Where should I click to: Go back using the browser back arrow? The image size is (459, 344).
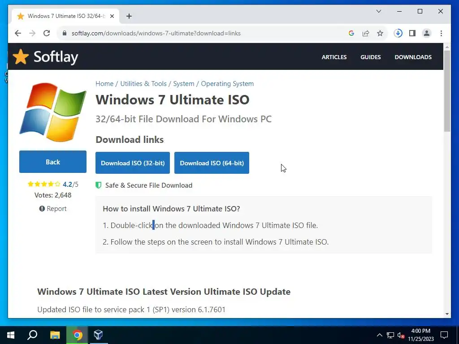click(x=18, y=33)
